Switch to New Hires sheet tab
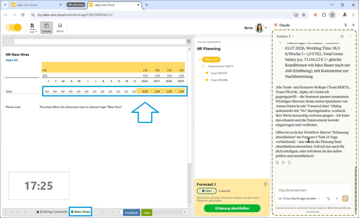This screenshot has height=218, width=359. (x=80, y=212)
